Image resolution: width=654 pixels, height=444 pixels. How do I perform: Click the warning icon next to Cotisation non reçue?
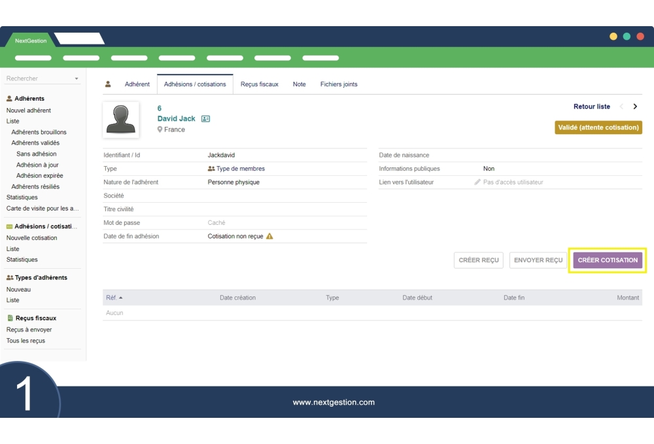point(269,236)
